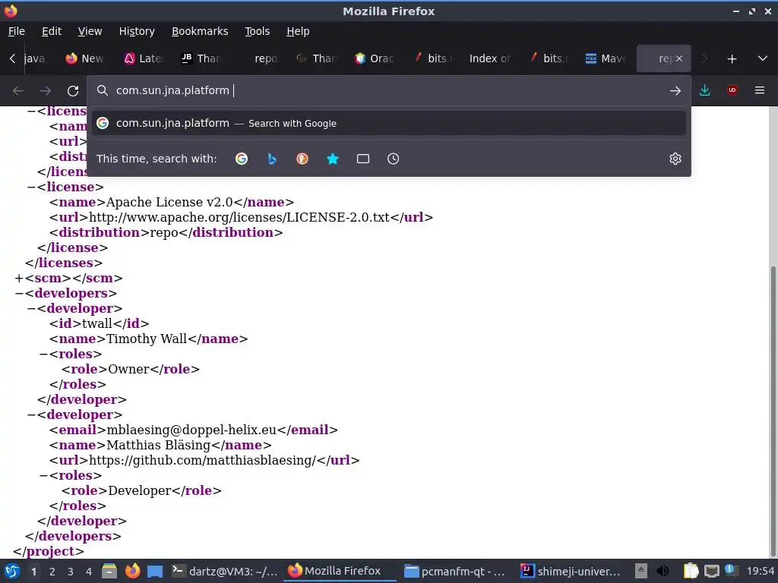This screenshot has height=583, width=778.
Task: Click the Mozilla Firefox taskbar button
Action: click(340, 571)
